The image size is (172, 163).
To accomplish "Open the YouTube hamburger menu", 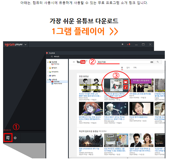I will (74, 62).
